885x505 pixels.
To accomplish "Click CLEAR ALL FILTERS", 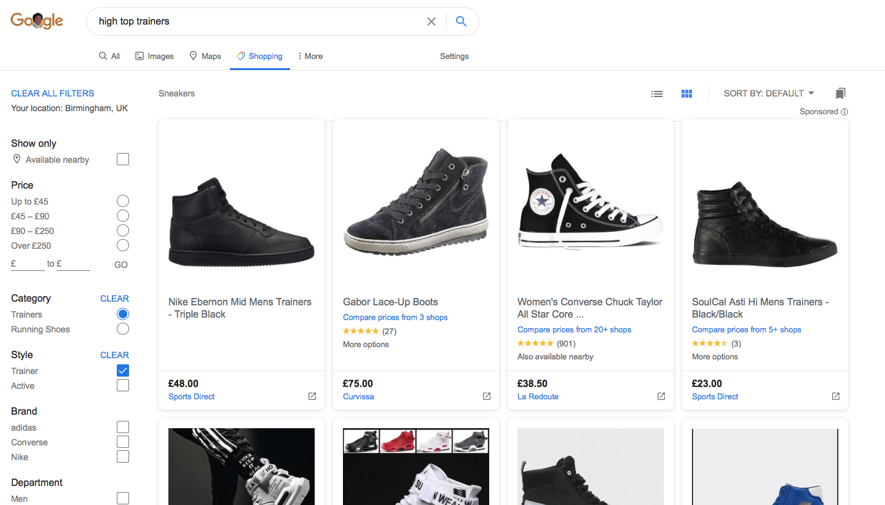I will (x=53, y=93).
